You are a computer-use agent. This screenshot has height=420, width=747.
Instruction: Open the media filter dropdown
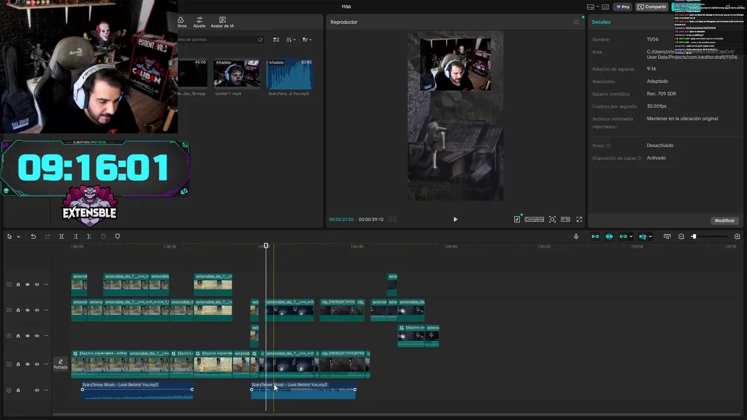click(x=307, y=40)
